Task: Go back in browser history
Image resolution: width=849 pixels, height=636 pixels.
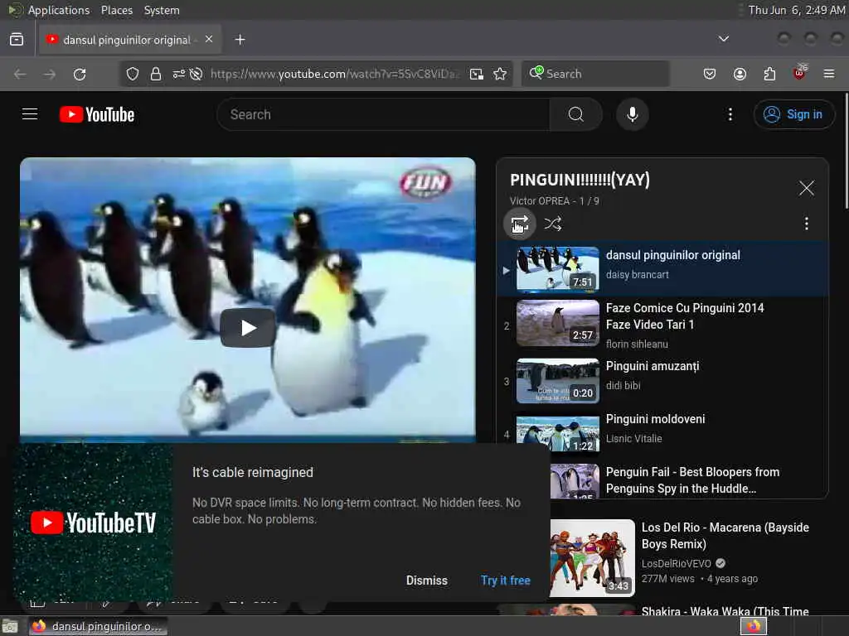Action: [20, 74]
